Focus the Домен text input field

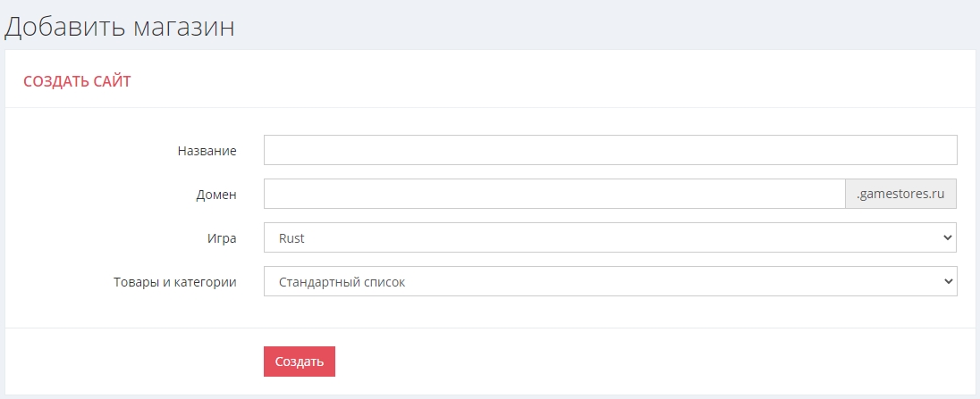[x=554, y=194]
